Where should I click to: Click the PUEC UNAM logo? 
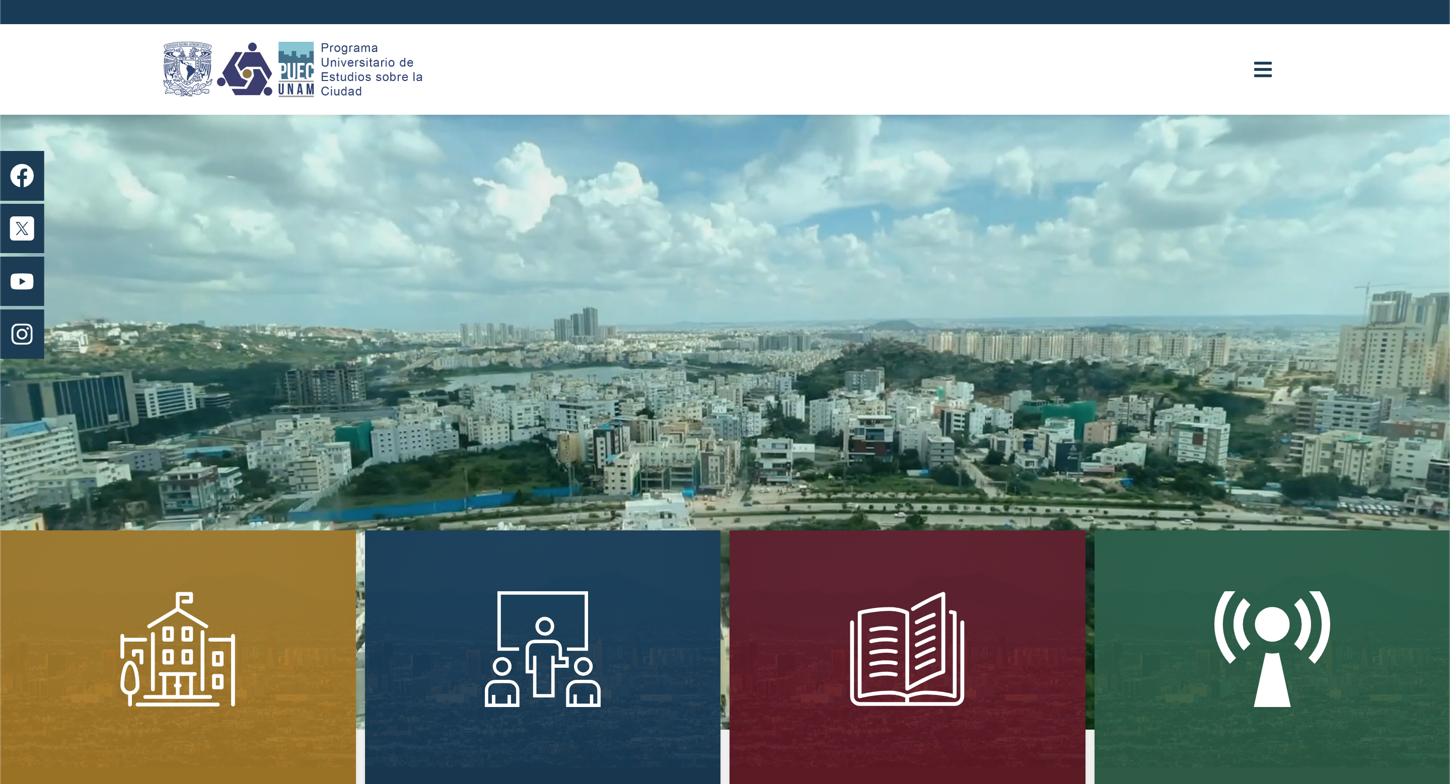point(296,69)
